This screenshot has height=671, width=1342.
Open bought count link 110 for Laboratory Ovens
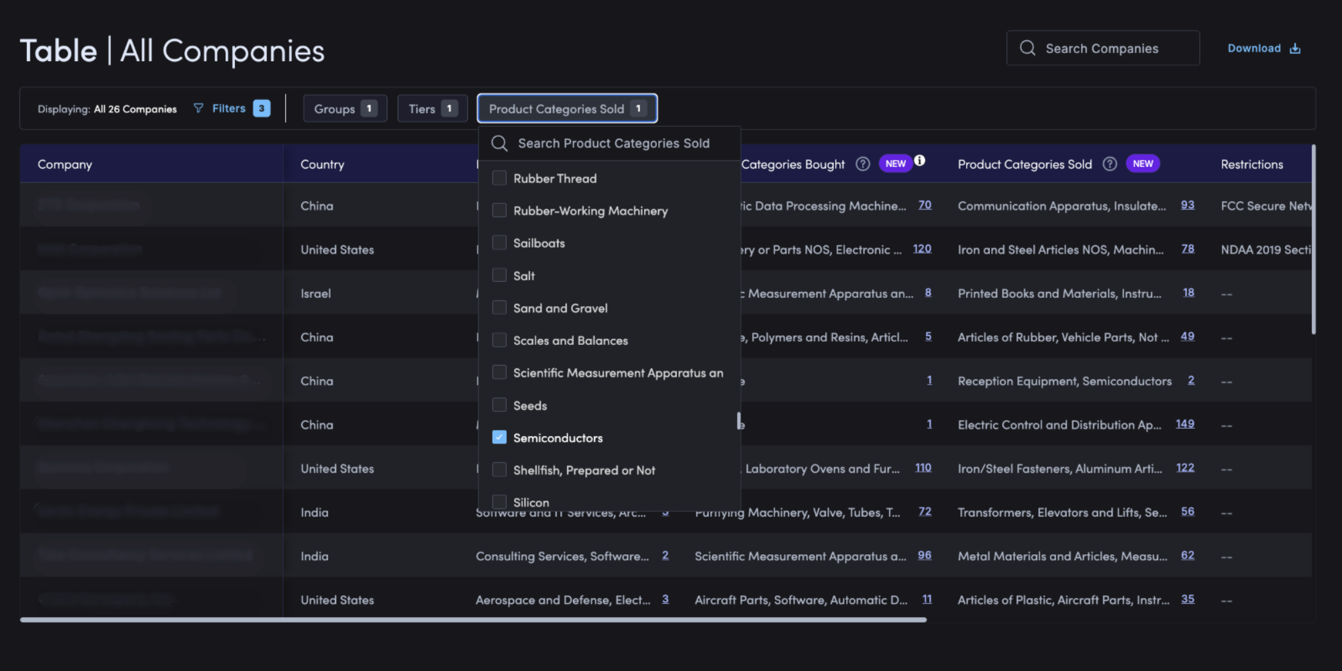click(923, 468)
